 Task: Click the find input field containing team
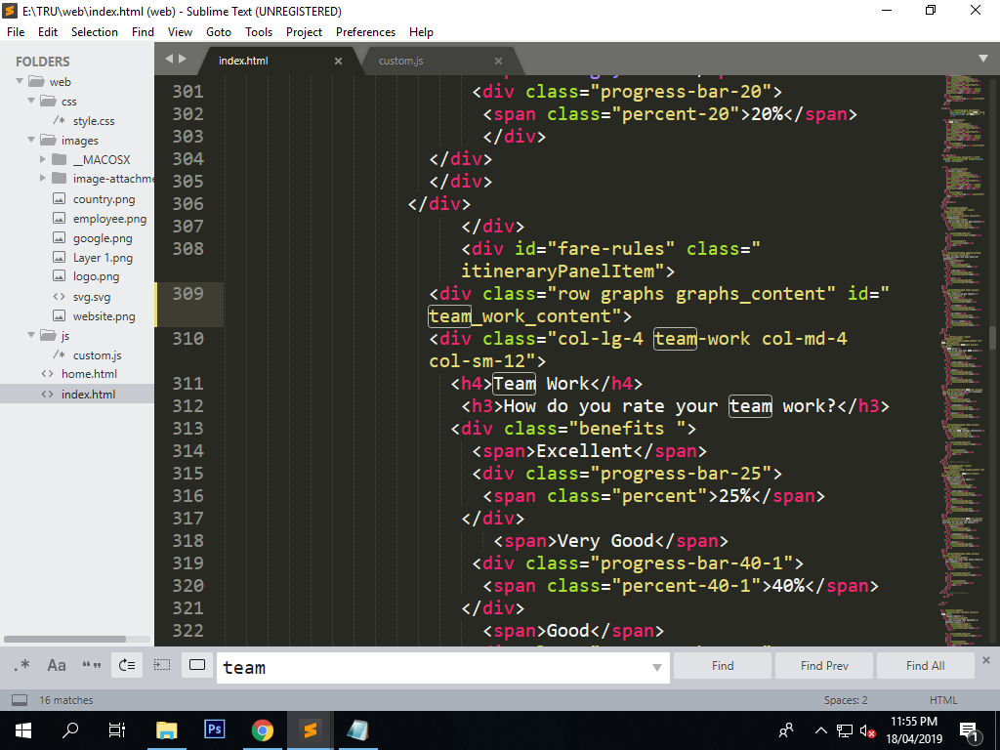click(x=430, y=668)
